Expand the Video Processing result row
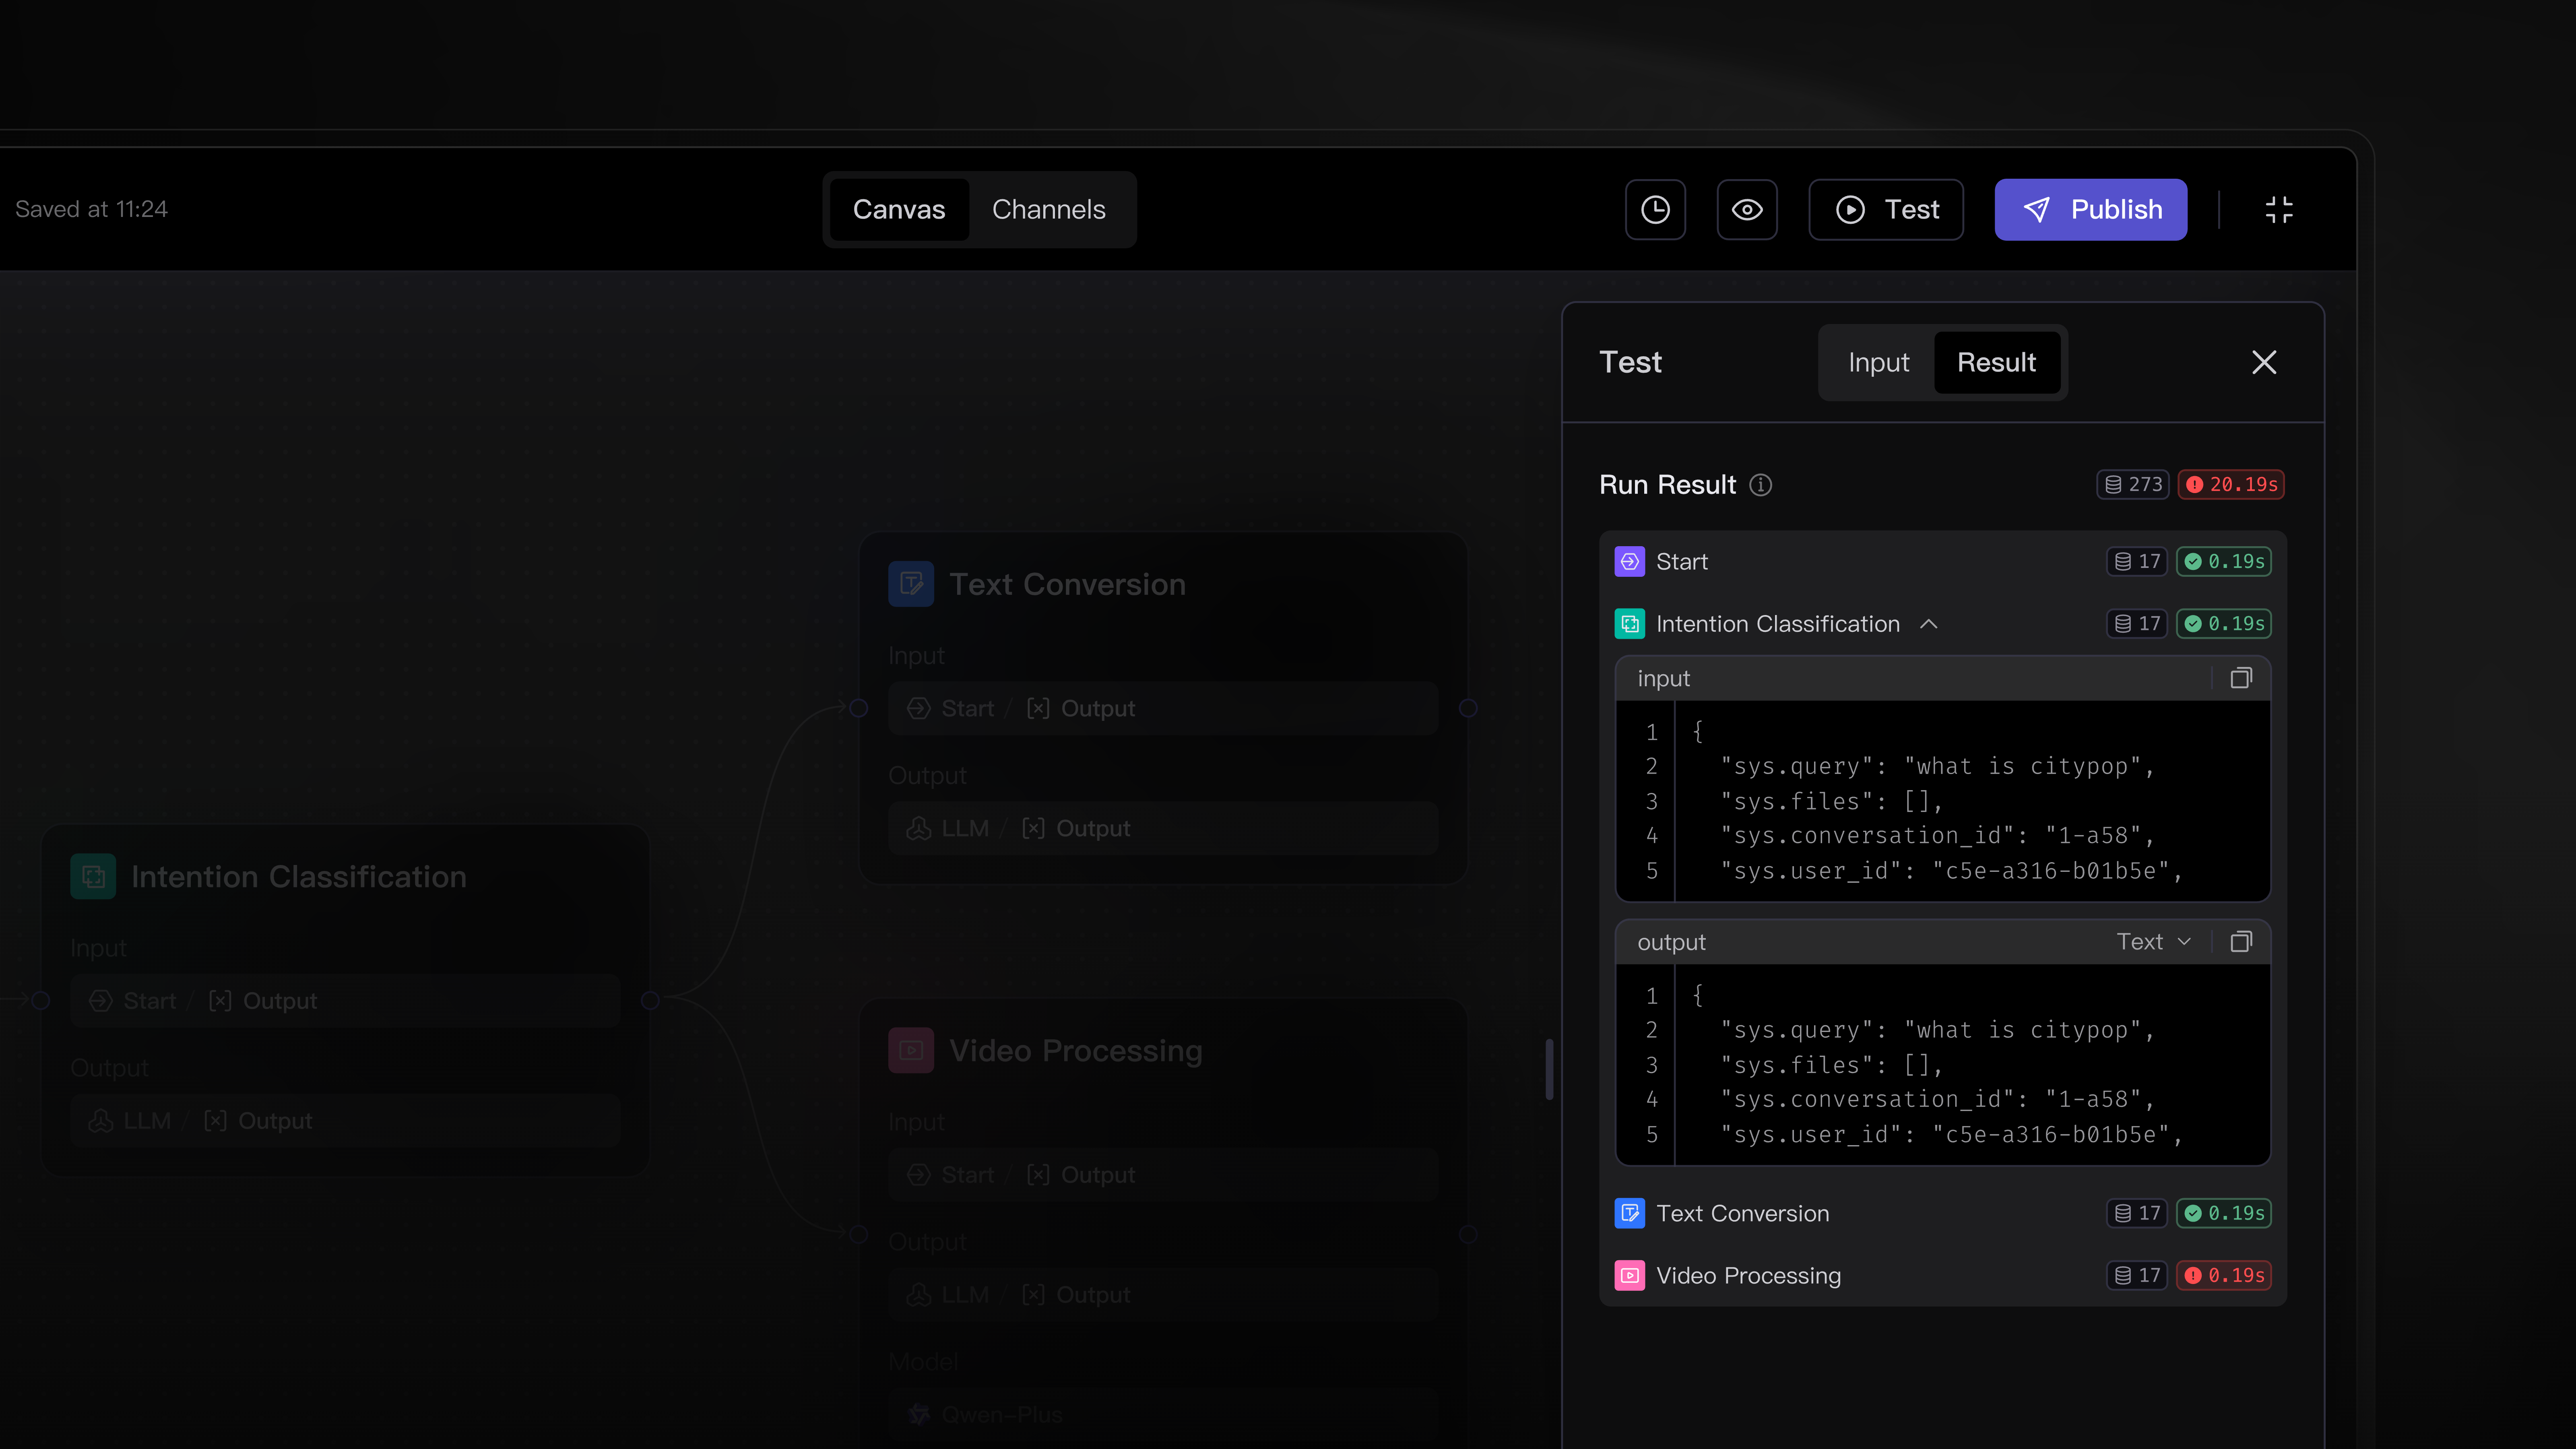The image size is (2576, 1449). pos(1942,1276)
